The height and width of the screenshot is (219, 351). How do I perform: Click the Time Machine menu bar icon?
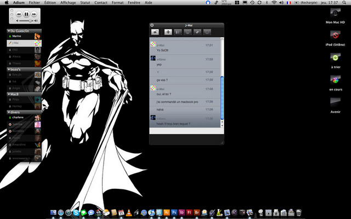pyautogui.click(x=252, y=3)
